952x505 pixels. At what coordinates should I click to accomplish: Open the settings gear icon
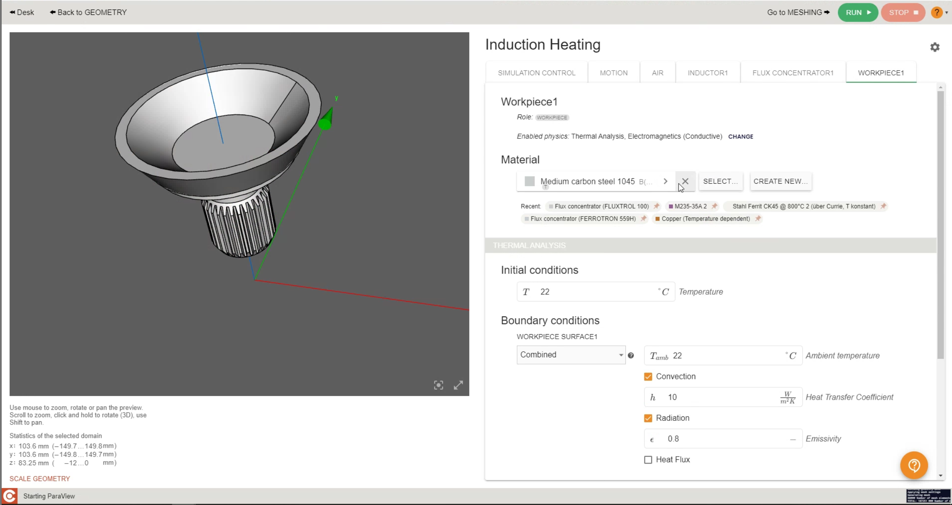pos(935,47)
